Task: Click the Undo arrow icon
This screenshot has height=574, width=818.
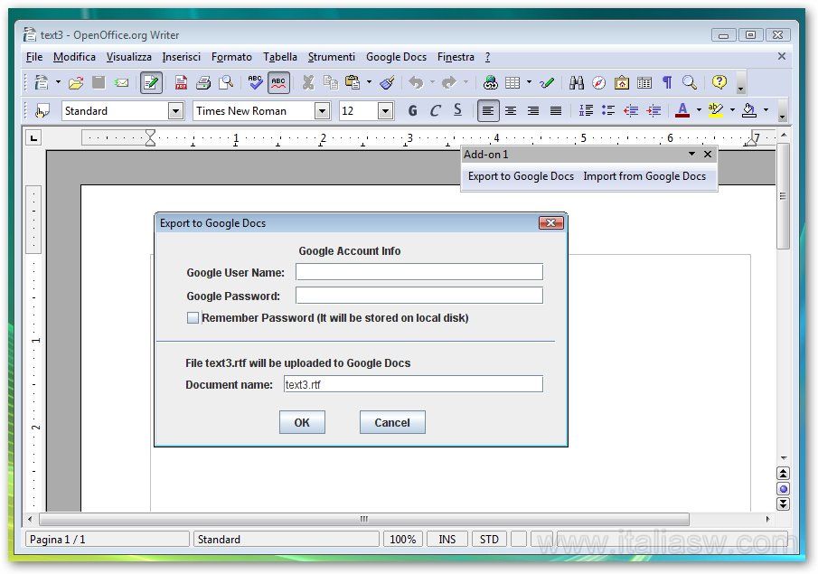Action: click(x=417, y=82)
